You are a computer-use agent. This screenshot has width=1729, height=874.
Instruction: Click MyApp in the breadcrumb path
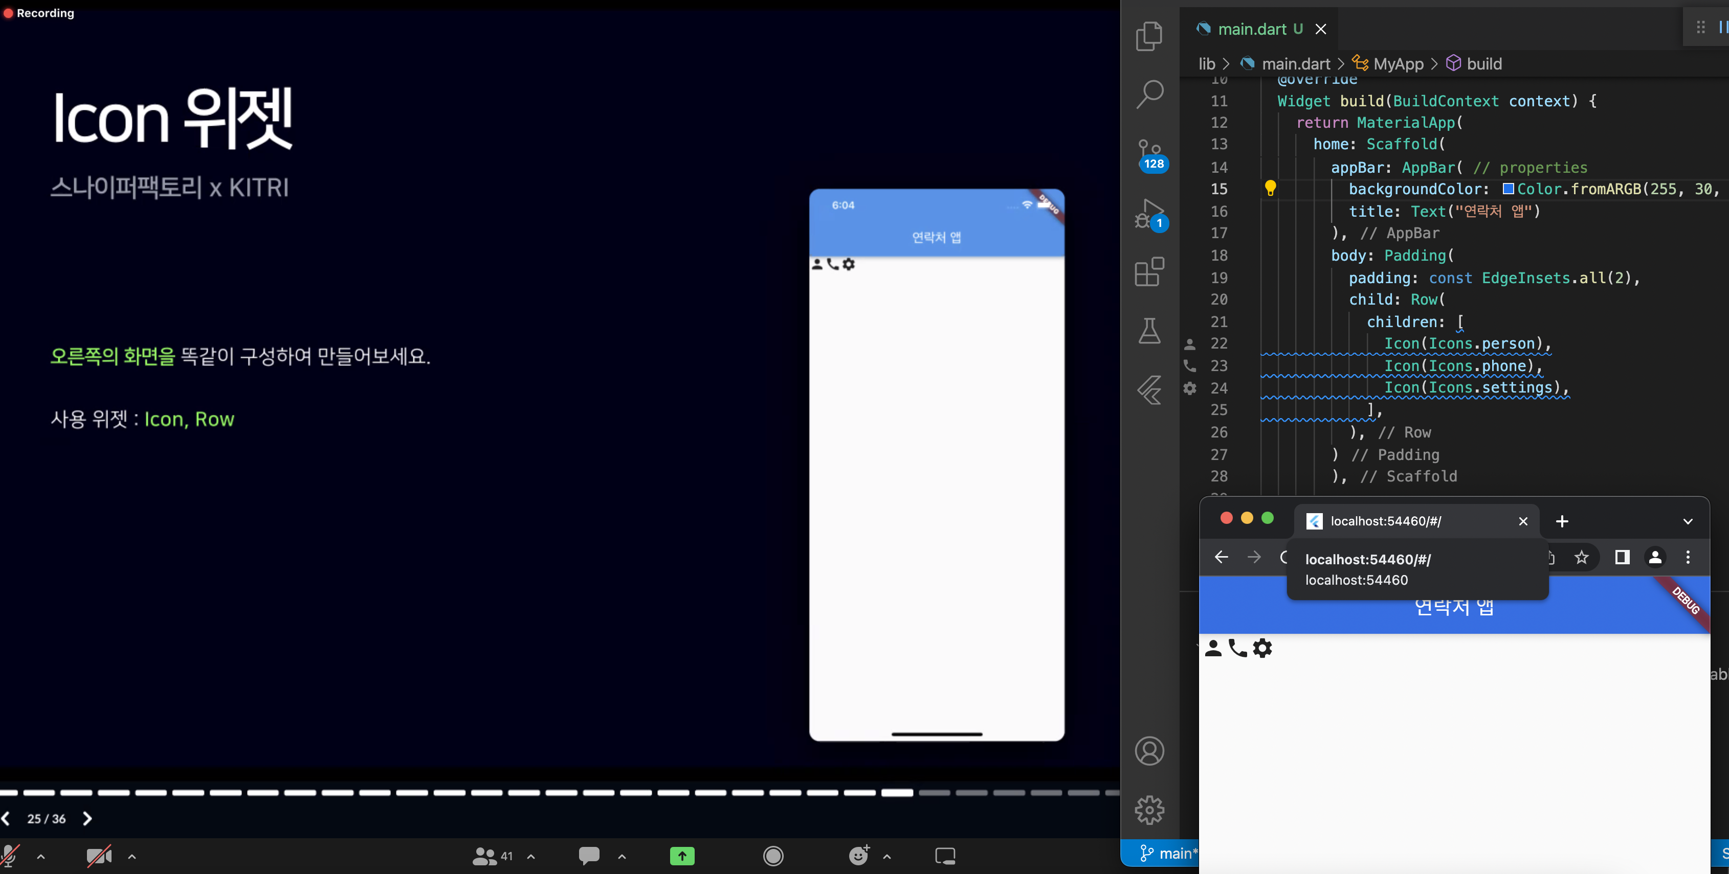(x=1398, y=64)
